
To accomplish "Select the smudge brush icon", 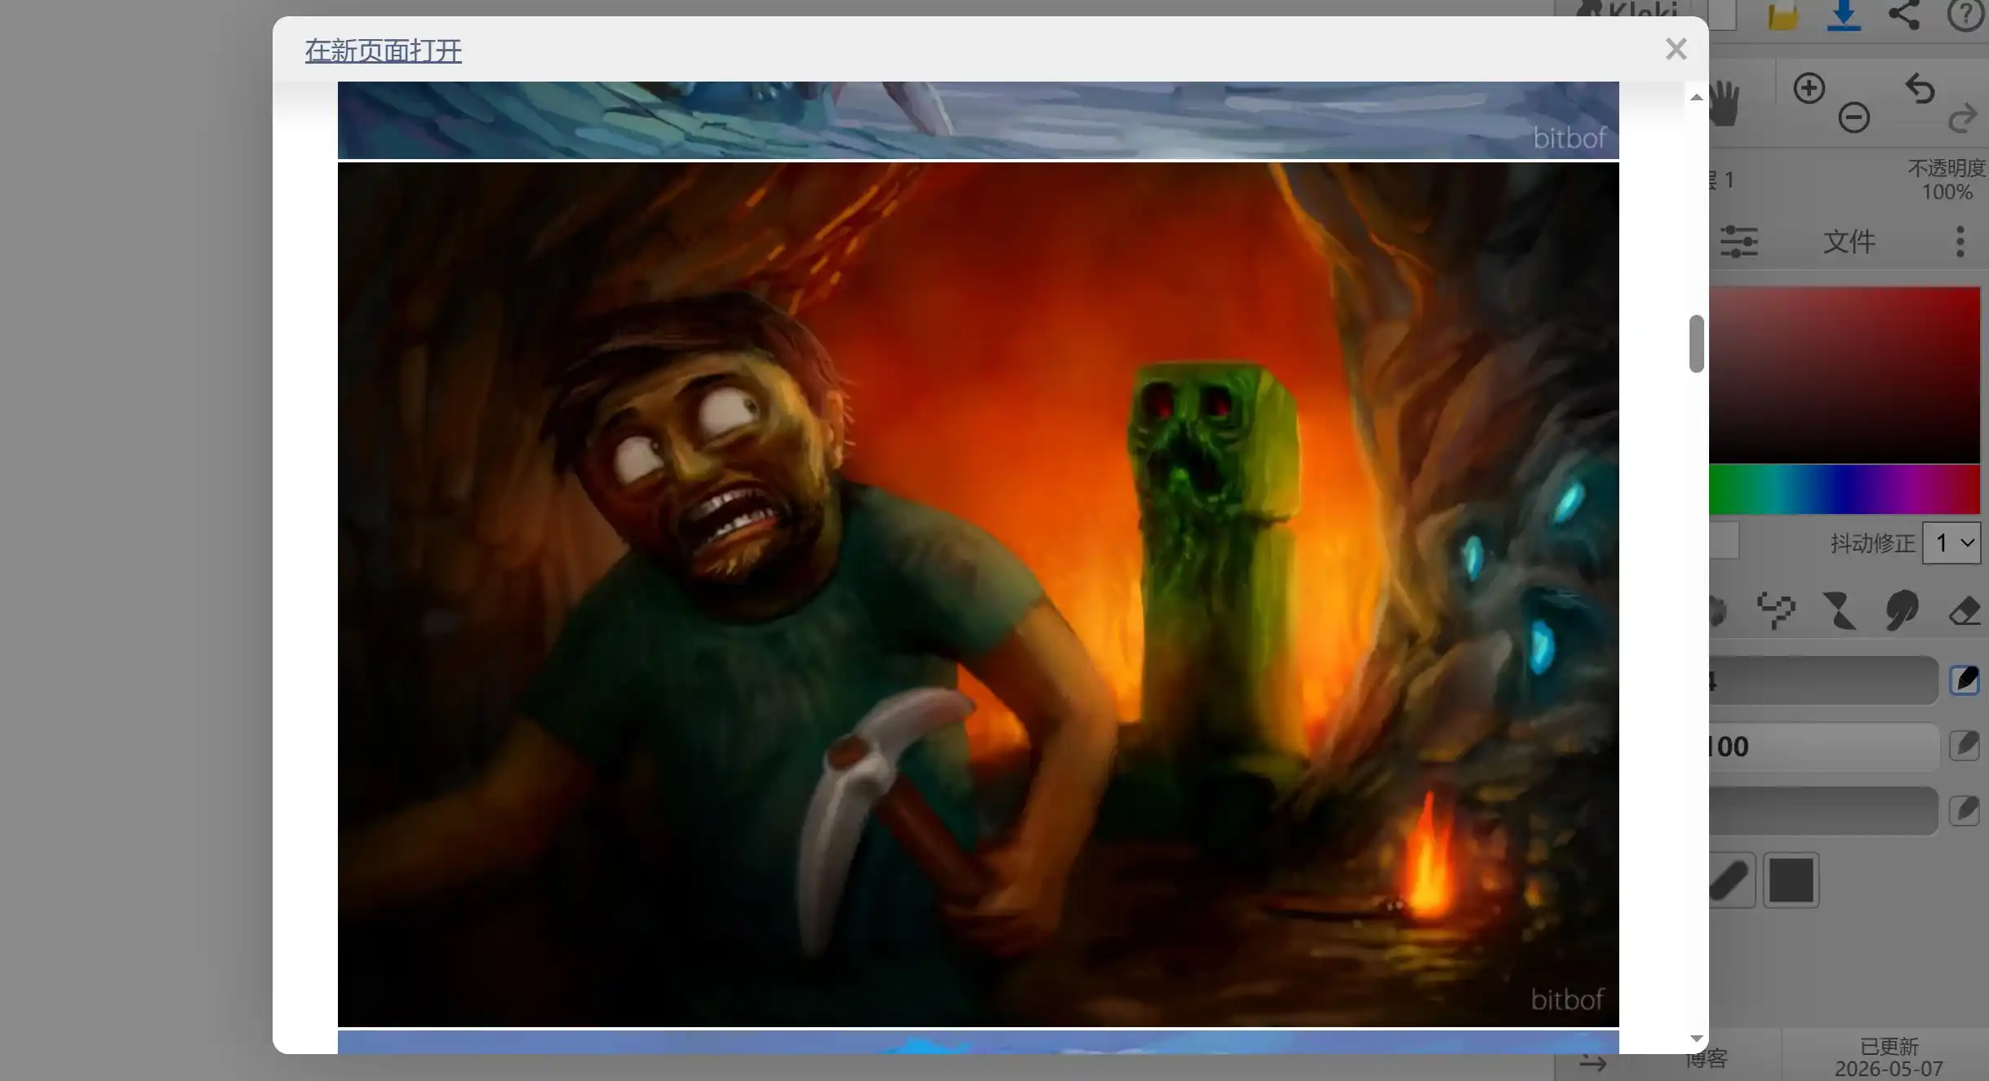I will (1901, 611).
